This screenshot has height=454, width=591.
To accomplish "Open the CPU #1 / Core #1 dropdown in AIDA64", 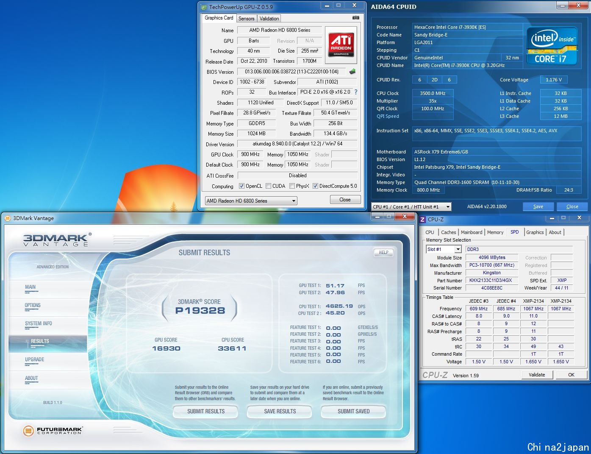I will point(411,207).
